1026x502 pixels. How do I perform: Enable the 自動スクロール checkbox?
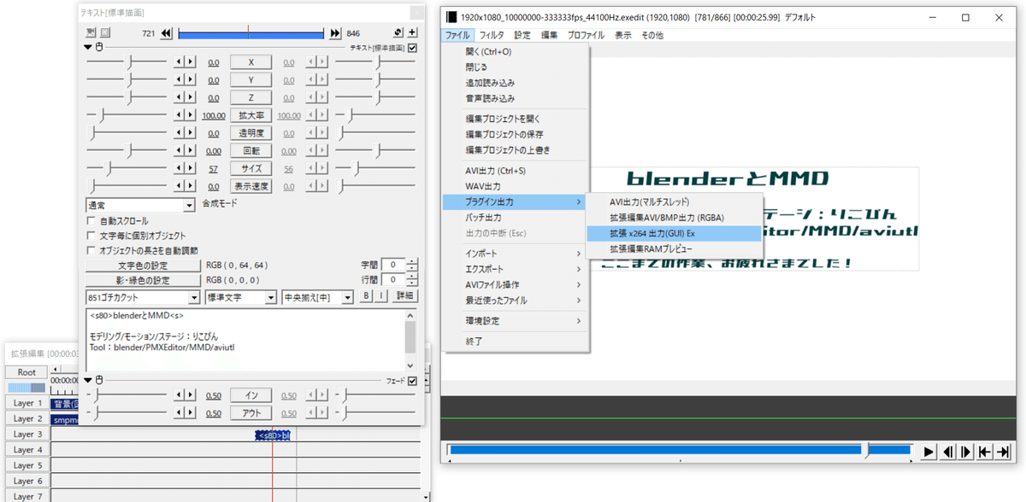click(x=91, y=221)
